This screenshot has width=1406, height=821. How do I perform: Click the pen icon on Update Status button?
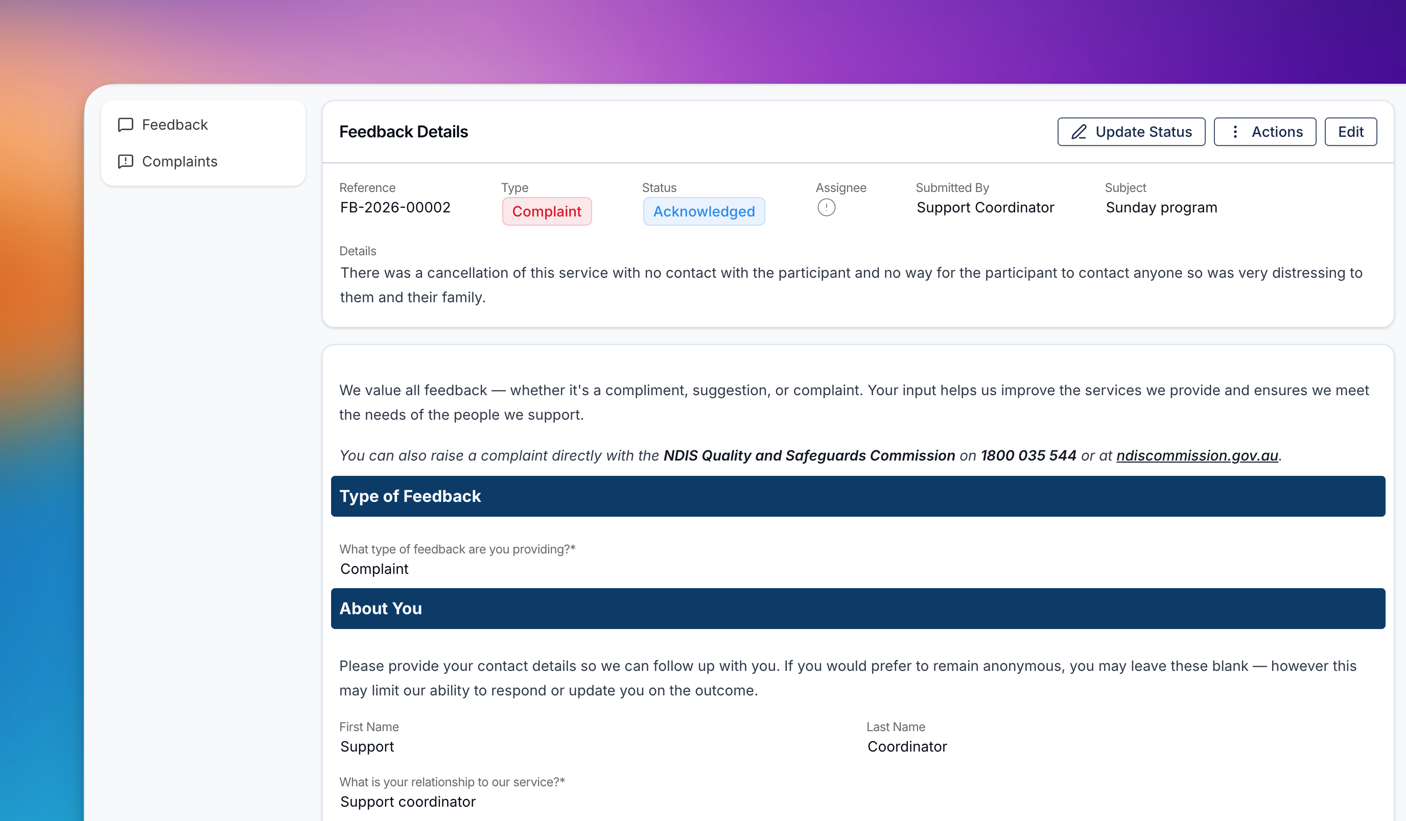click(x=1078, y=132)
